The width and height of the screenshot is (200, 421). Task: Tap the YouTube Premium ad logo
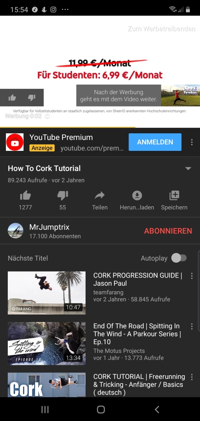pyautogui.click(x=15, y=142)
